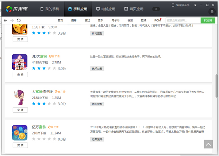This screenshot has width=219, height=156.
Task: Click 4488次下载 download count text
Action: 40,62
